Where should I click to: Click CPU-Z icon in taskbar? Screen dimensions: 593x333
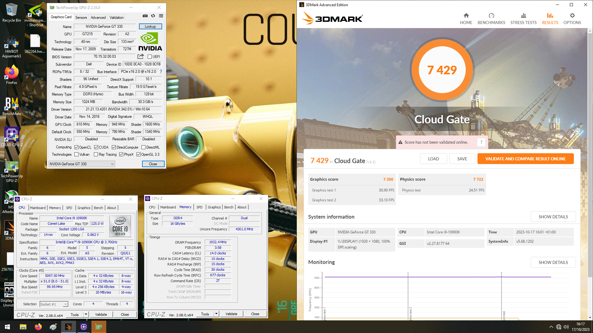pos(84,327)
